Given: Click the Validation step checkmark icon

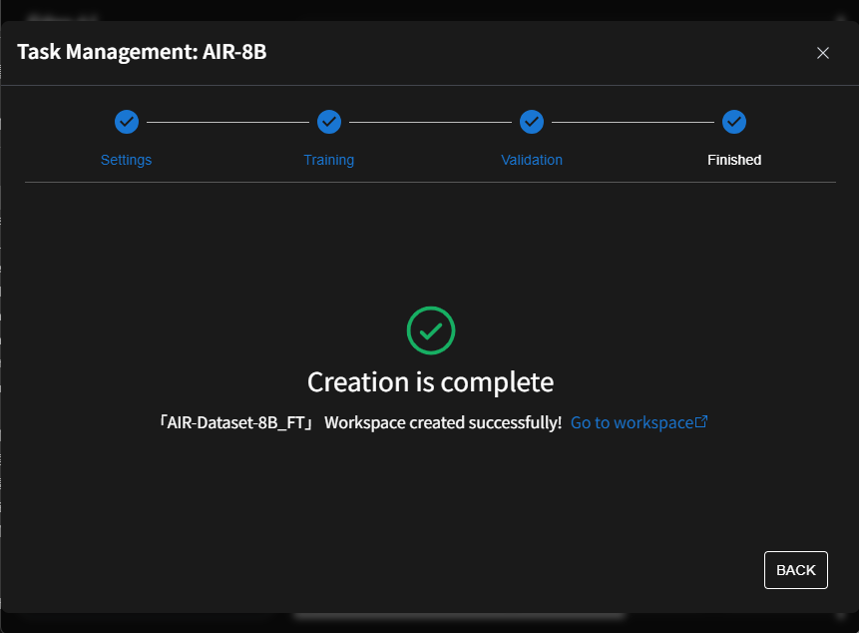Looking at the screenshot, I should [x=532, y=122].
